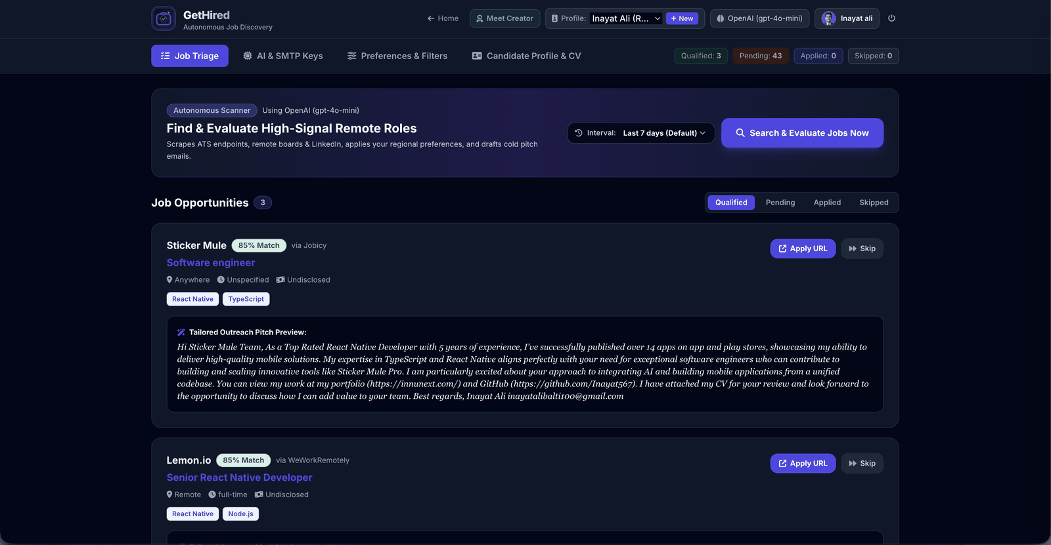This screenshot has height=545, width=1051.
Task: Click the Anywhere location pin icon
Action: click(x=169, y=279)
